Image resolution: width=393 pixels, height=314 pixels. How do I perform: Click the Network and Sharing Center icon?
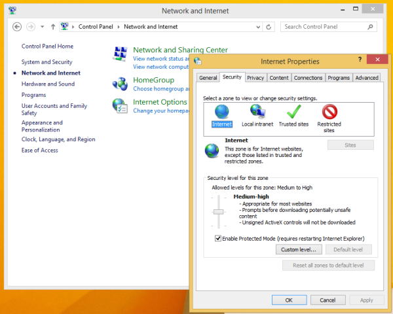tap(120, 54)
